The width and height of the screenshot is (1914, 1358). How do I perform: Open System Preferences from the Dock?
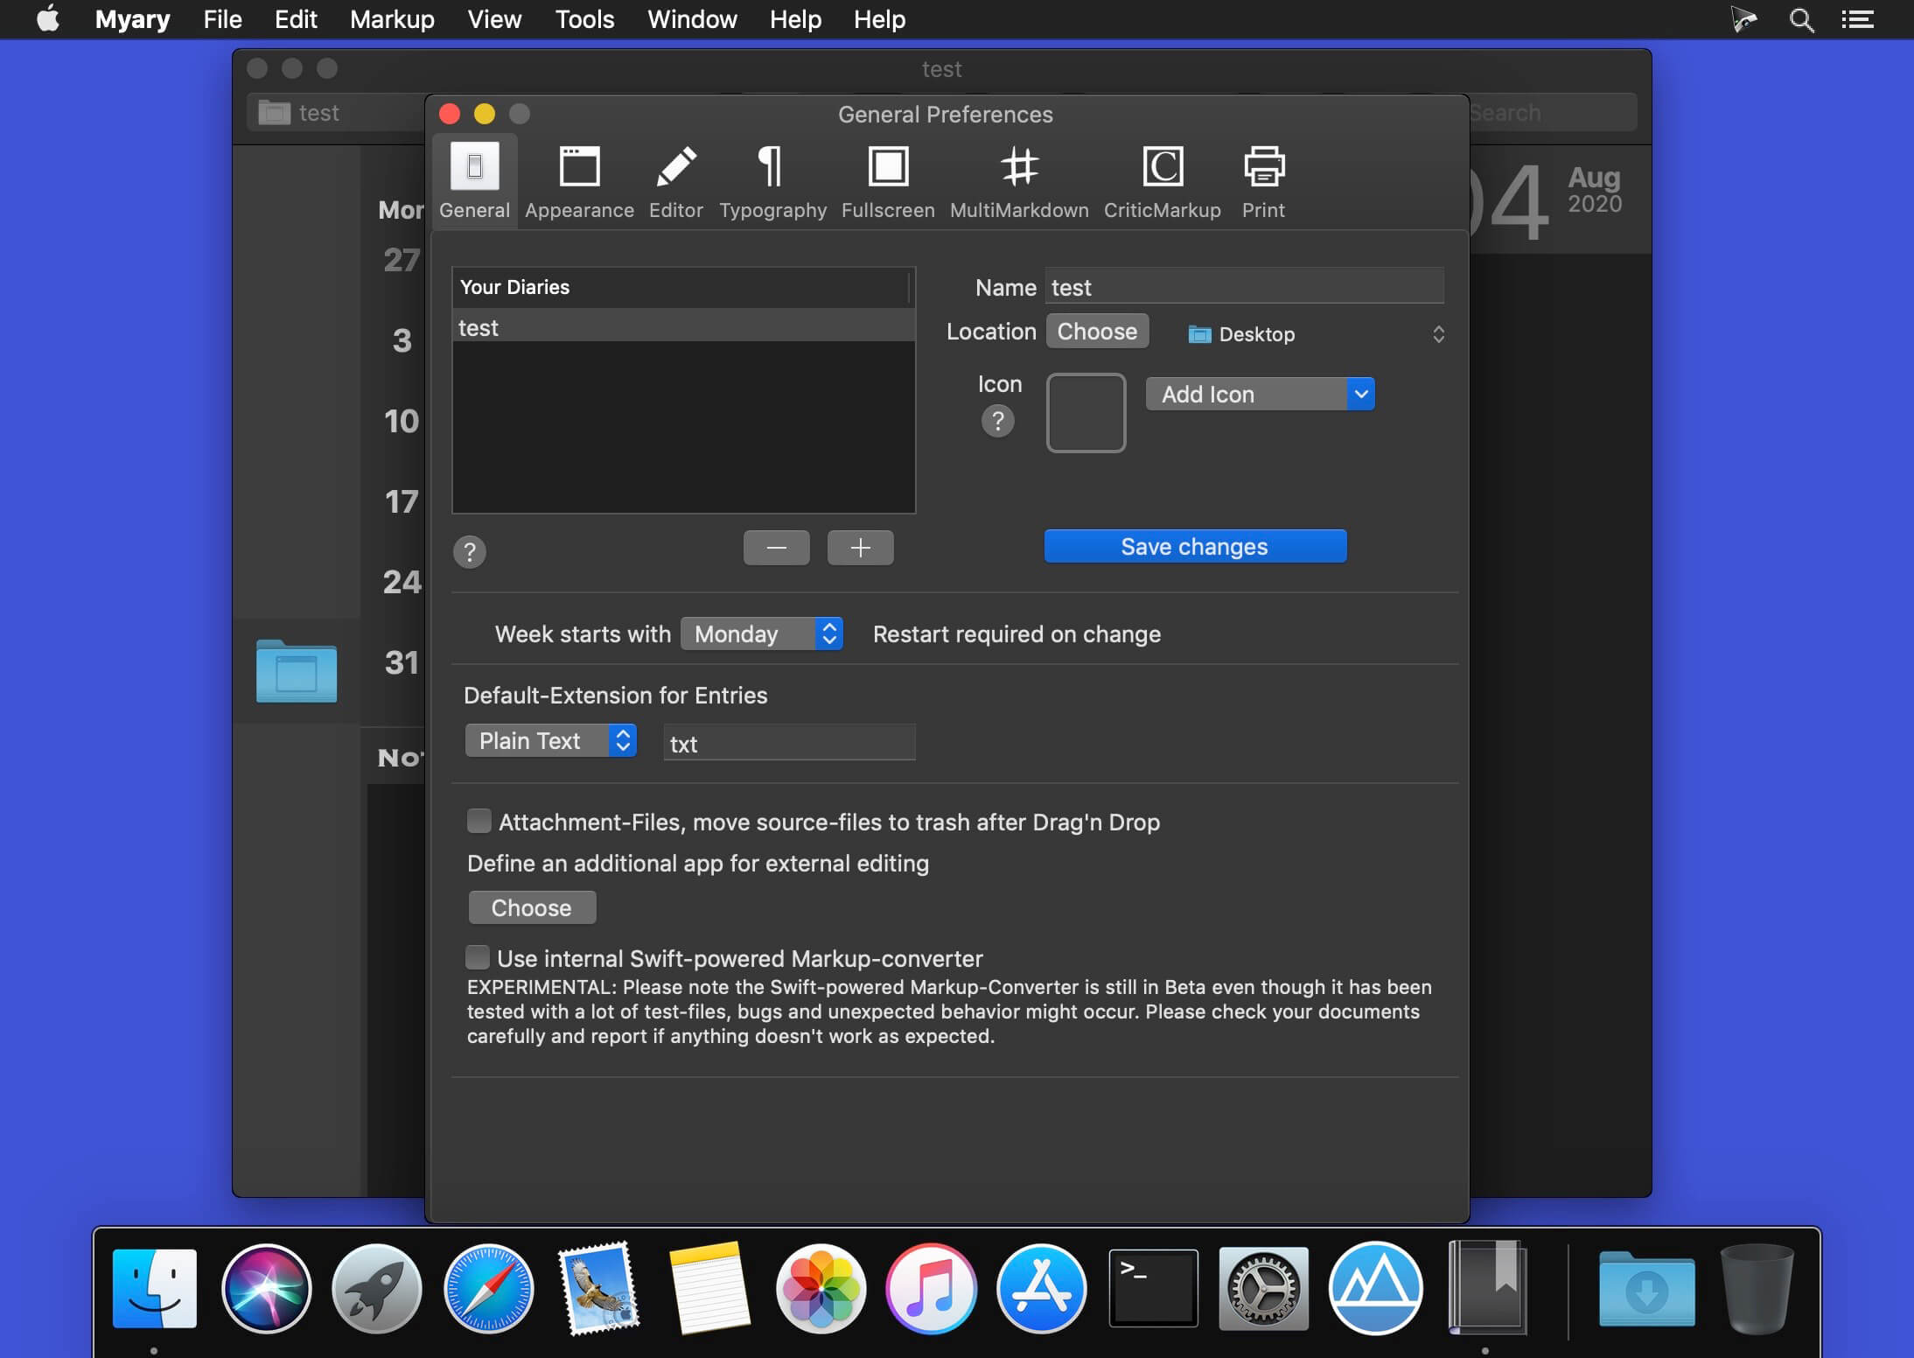[x=1264, y=1289]
